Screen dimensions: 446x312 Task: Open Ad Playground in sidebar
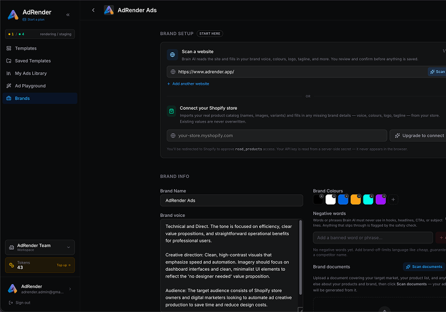click(40, 86)
